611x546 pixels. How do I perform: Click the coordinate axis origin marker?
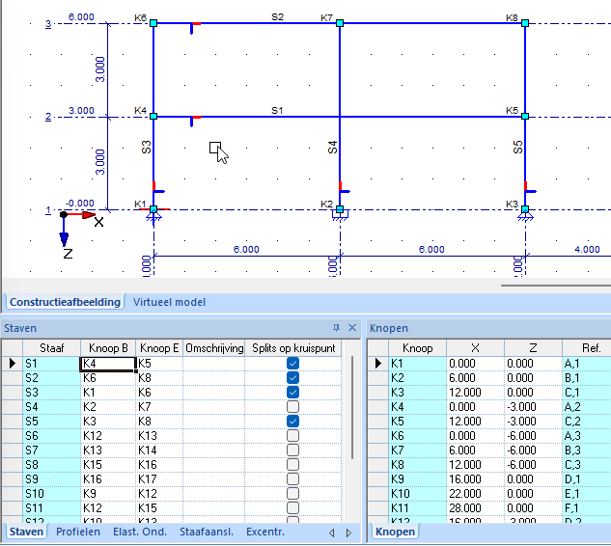click(x=64, y=214)
